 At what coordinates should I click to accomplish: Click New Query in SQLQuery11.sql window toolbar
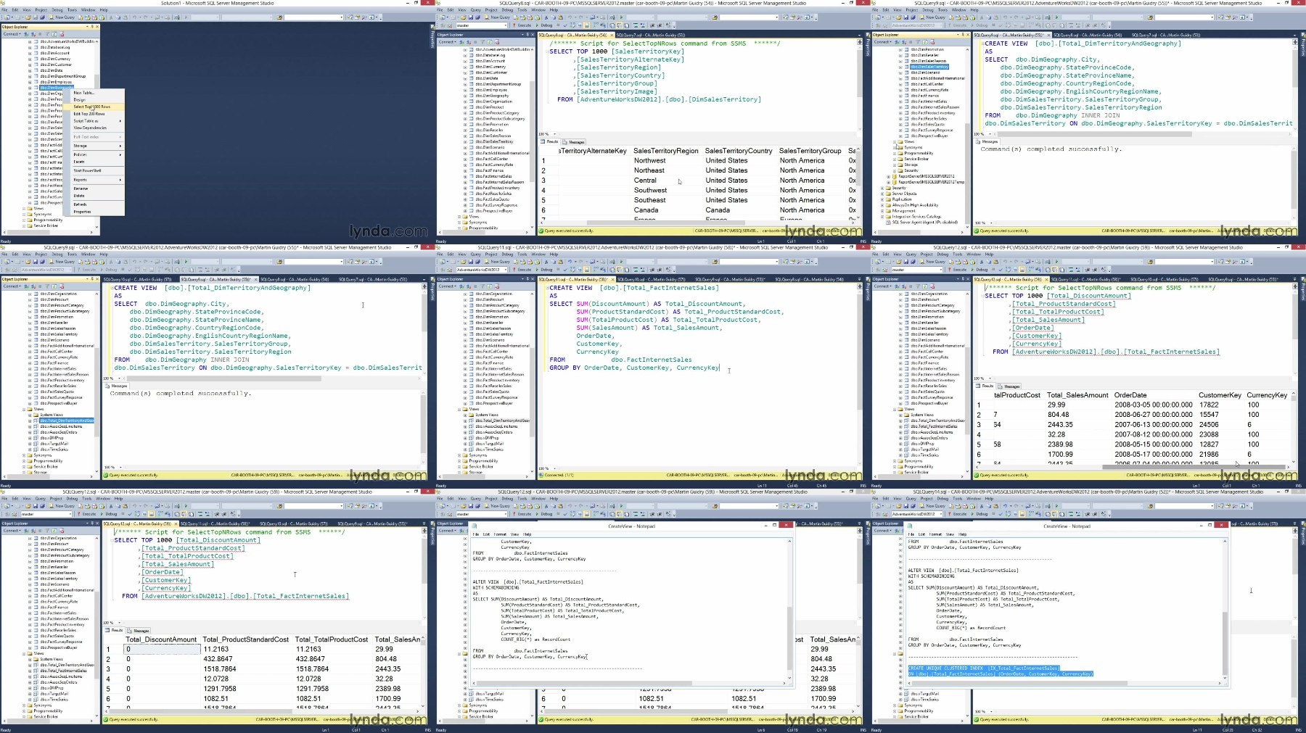(497, 262)
